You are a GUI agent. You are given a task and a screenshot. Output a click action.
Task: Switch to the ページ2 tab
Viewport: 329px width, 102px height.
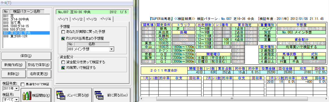click(x=78, y=19)
